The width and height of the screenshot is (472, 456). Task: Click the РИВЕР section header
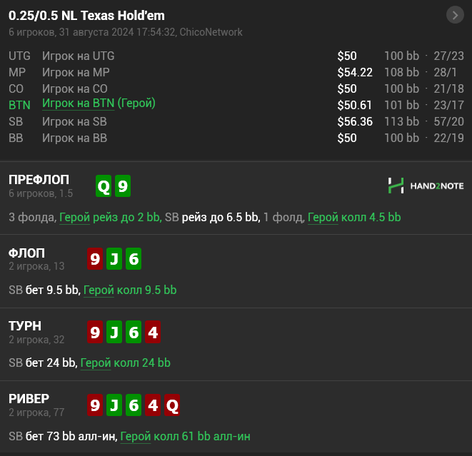29,398
